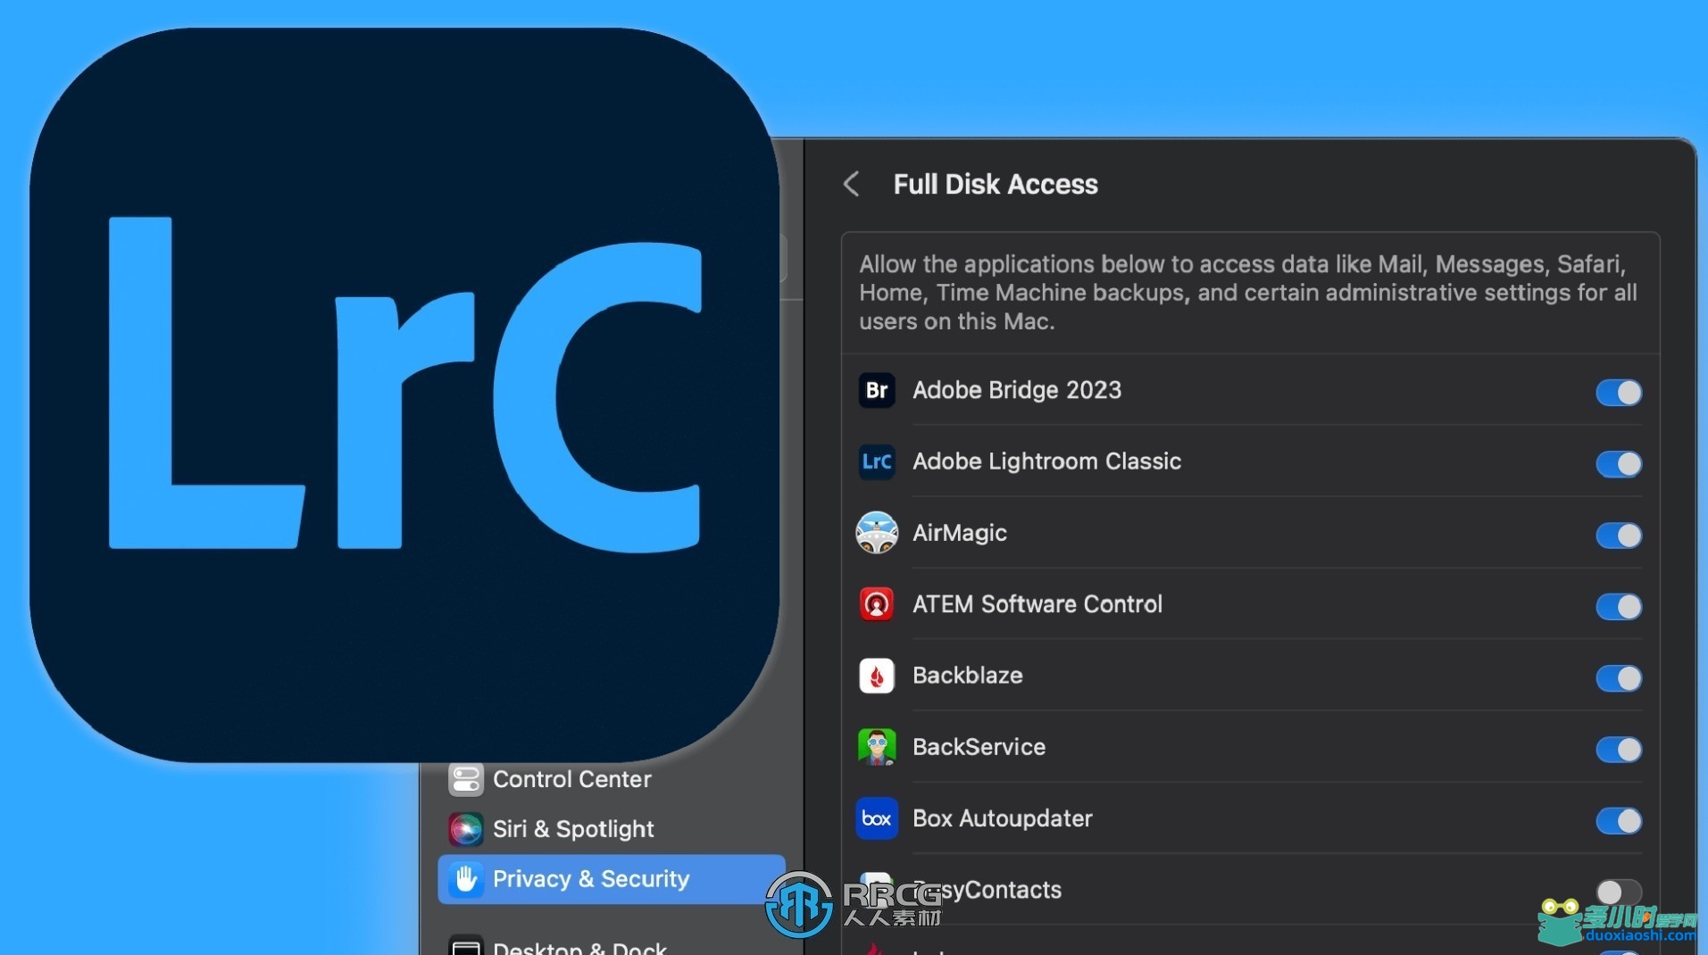Toggle Adobe Lightroom Classic disk access switch
1708x955 pixels.
[1618, 463]
